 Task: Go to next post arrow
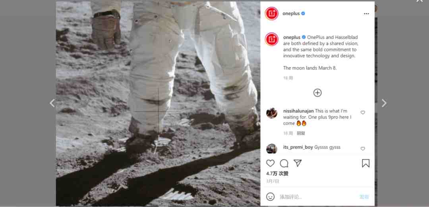point(384,103)
